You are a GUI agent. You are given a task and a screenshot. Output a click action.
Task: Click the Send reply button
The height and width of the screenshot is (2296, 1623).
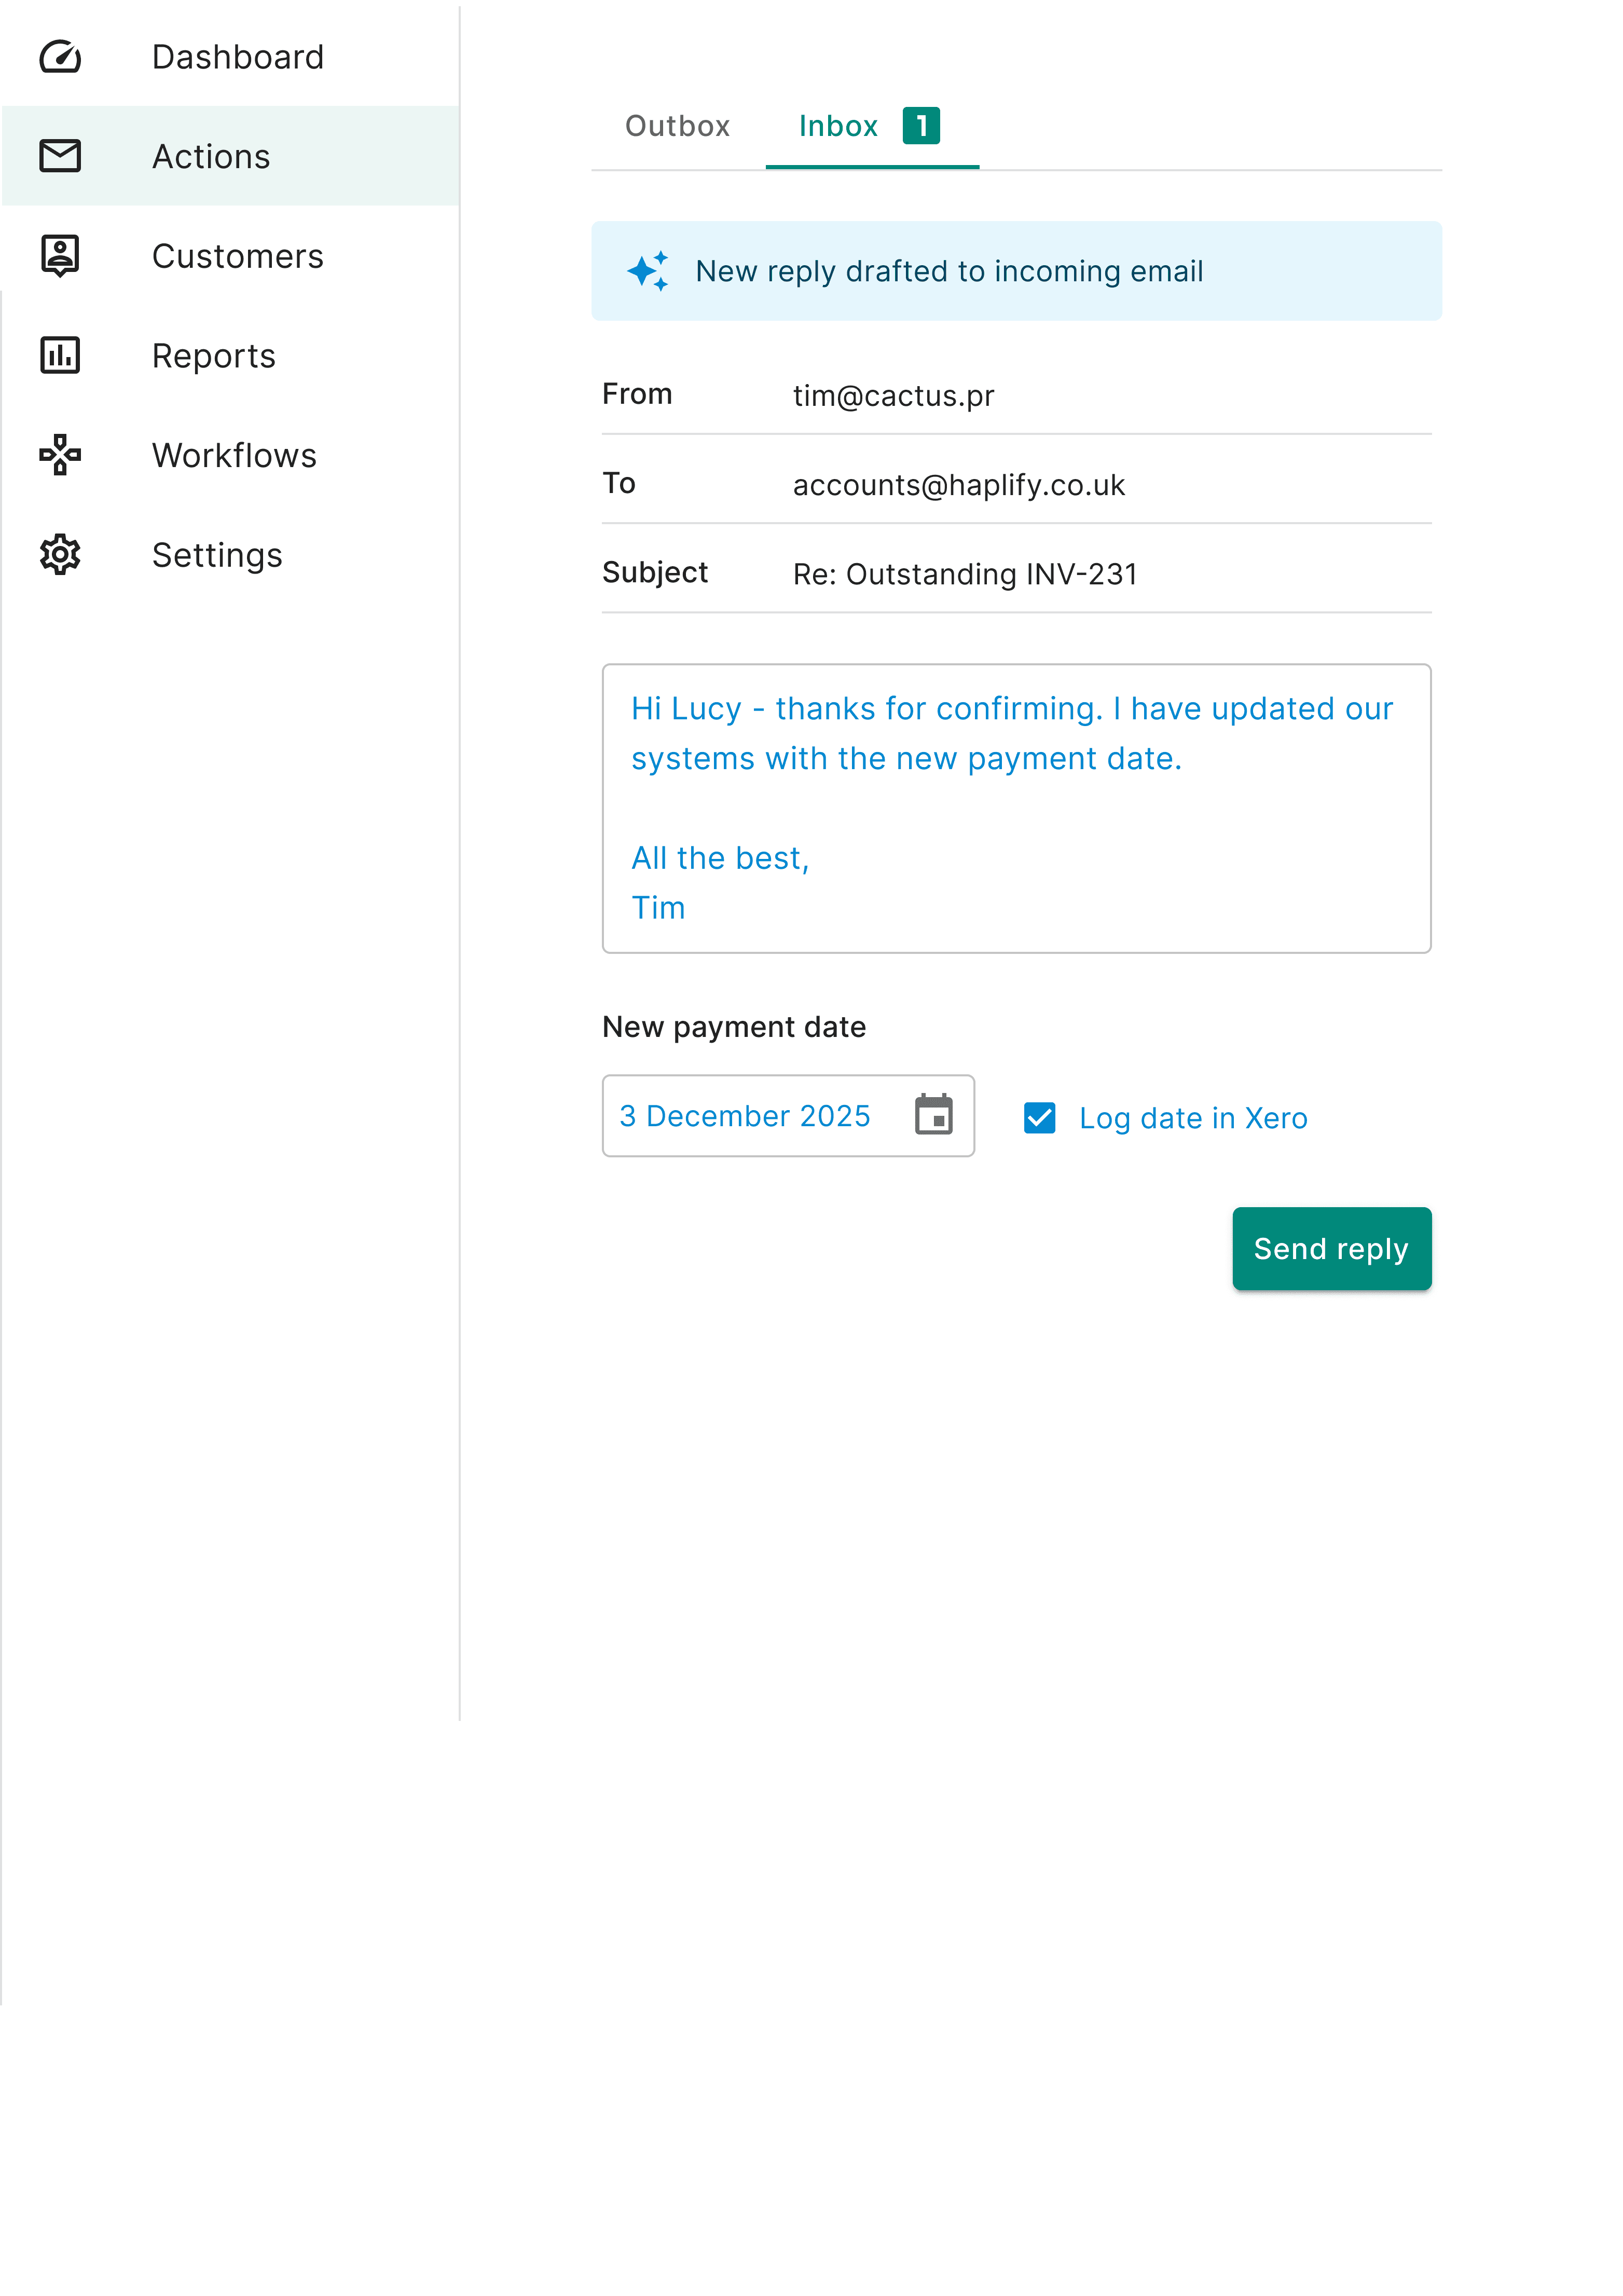click(x=1331, y=1248)
